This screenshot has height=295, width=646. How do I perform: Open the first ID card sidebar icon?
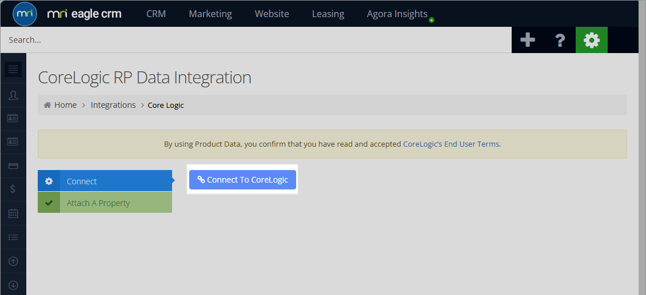13,119
